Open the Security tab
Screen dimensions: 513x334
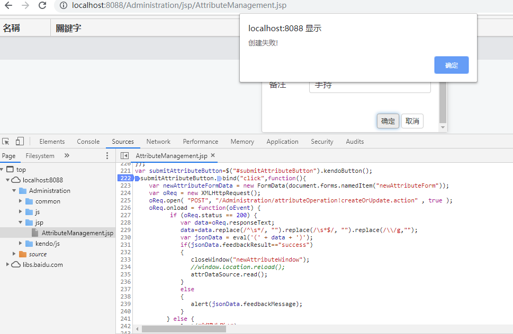point(322,142)
